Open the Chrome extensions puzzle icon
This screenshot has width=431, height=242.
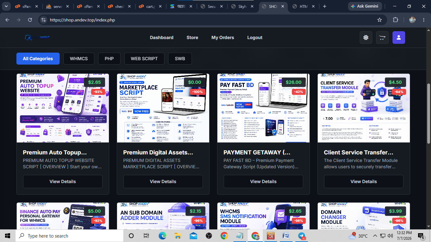(x=395, y=20)
